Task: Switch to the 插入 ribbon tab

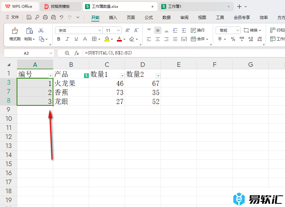Action: tap(113, 17)
